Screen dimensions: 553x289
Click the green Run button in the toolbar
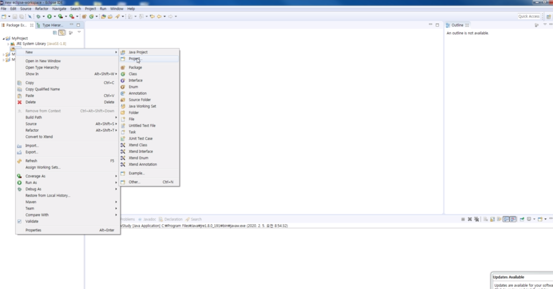pyautogui.click(x=49, y=16)
